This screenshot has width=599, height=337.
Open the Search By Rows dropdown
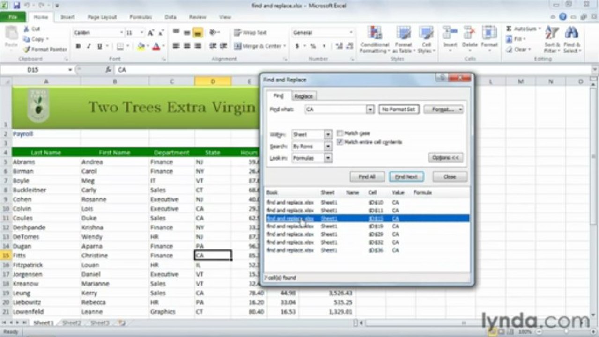pyautogui.click(x=328, y=146)
